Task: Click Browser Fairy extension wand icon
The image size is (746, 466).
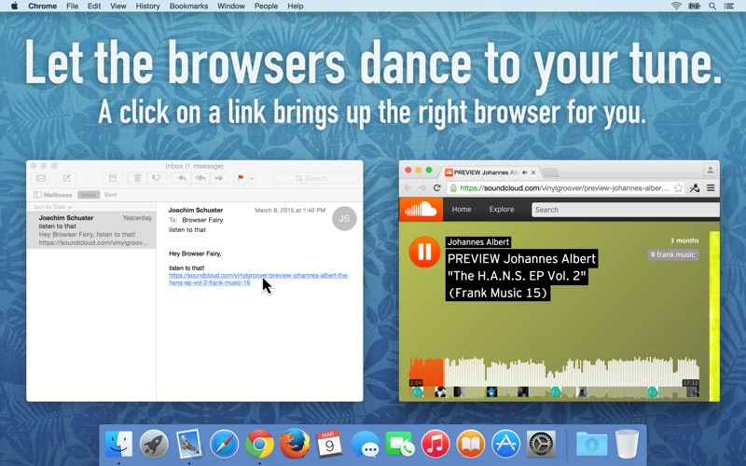Action: click(x=695, y=188)
